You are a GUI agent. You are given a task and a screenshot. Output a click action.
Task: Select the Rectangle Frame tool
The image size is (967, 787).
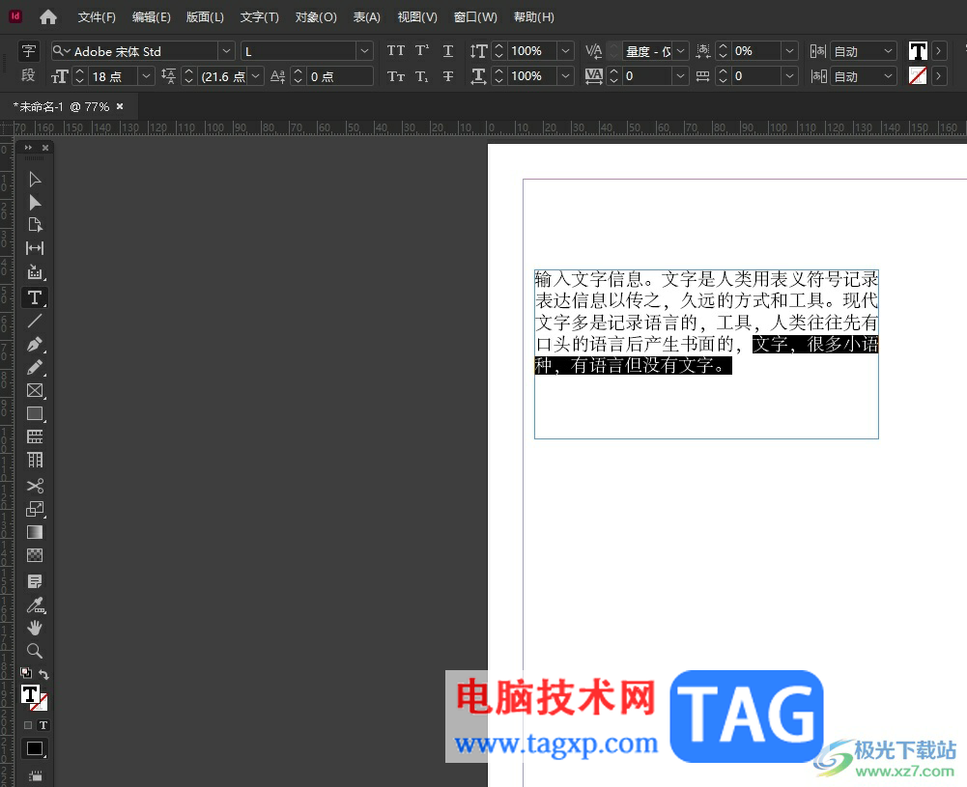tap(35, 390)
